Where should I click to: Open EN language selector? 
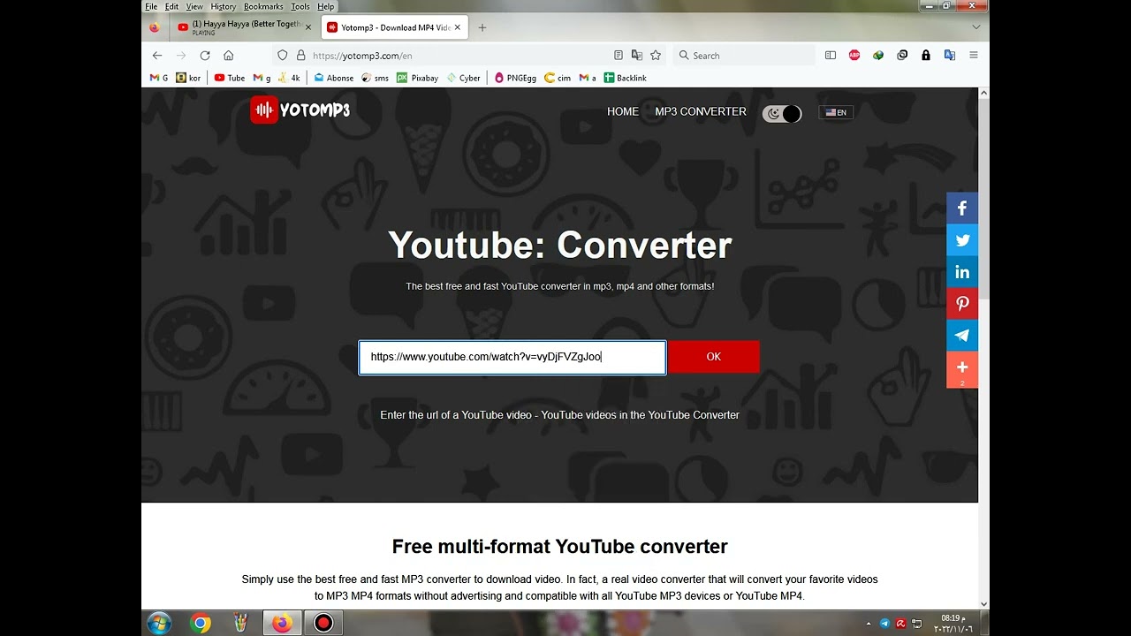pyautogui.click(x=836, y=112)
